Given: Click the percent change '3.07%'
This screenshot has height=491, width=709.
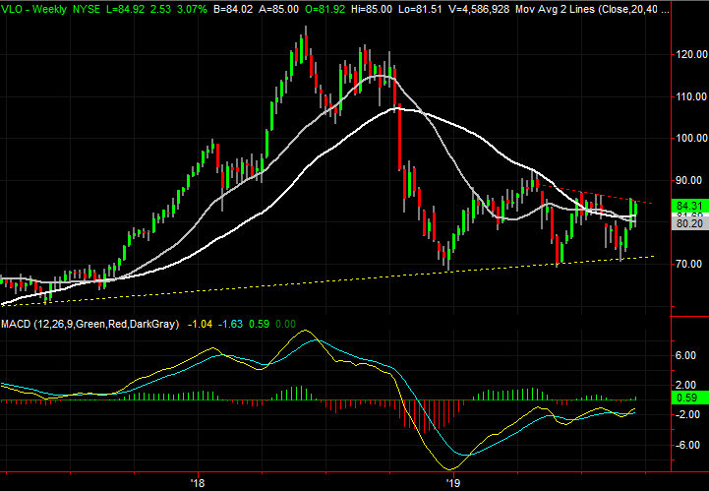Looking at the screenshot, I should [x=191, y=9].
